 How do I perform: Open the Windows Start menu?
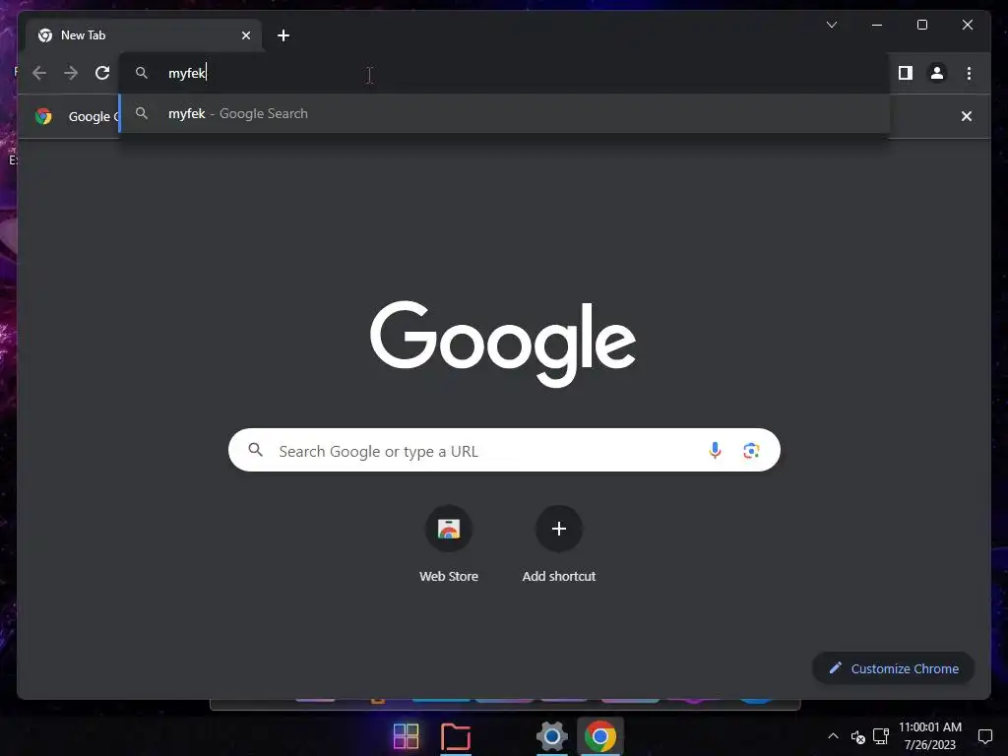[x=407, y=736]
